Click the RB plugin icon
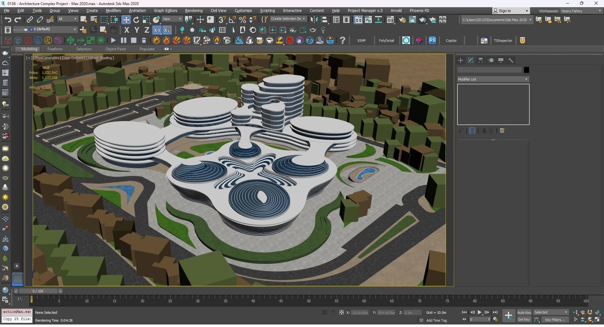Image resolution: width=604 pixels, height=327 pixels. [x=432, y=40]
